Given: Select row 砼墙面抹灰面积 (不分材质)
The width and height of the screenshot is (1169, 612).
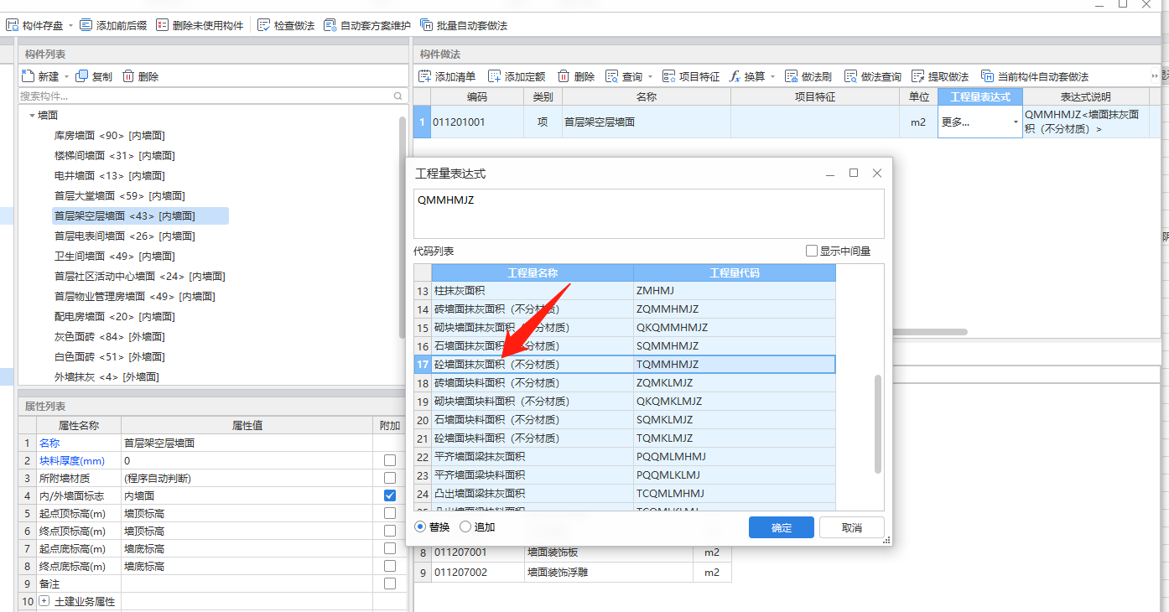Looking at the screenshot, I should [x=625, y=364].
